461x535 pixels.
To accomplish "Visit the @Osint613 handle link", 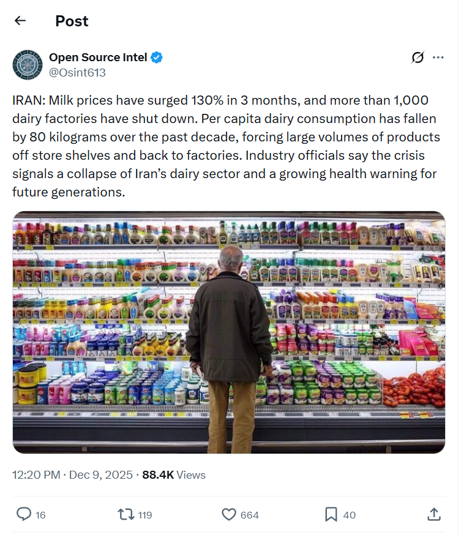I will (77, 73).
